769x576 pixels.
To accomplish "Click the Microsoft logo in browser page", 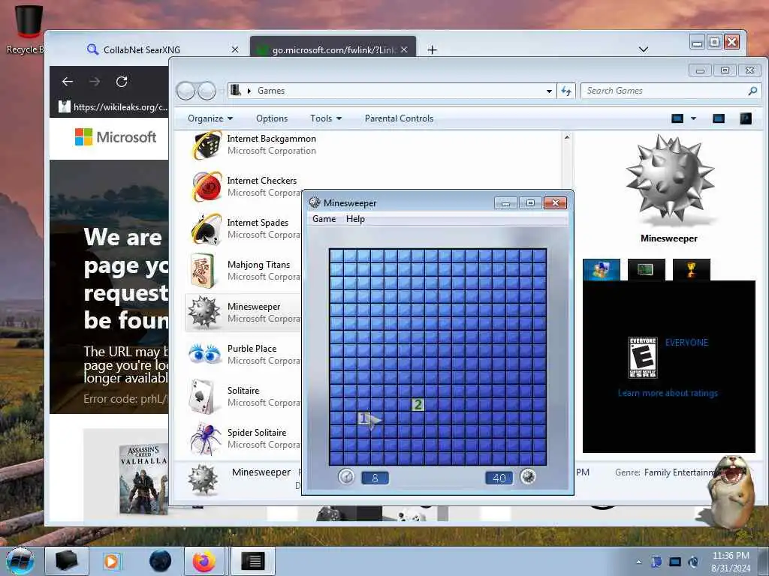I will [x=116, y=137].
